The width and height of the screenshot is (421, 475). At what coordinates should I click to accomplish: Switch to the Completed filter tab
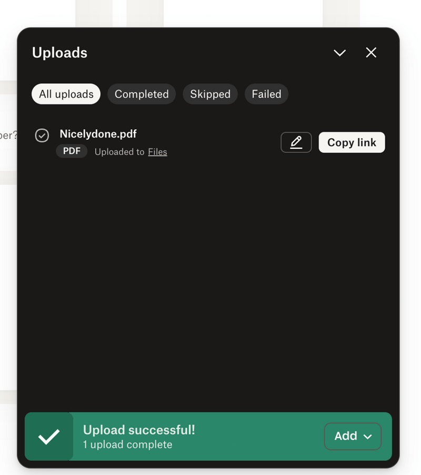pos(141,94)
